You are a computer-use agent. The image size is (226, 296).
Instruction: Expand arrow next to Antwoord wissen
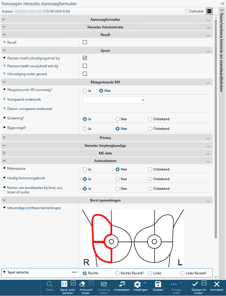91,283
